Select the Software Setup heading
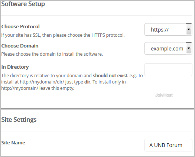Viewport: 195px width, 157px height. (x=23, y=4)
